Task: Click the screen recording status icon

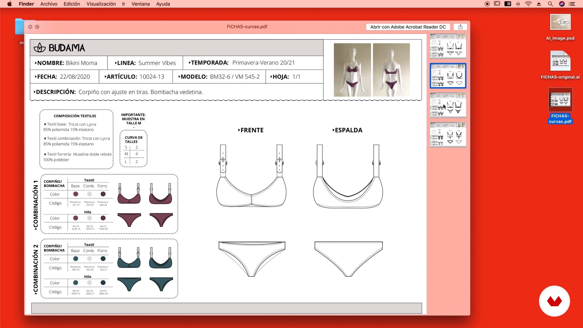Action: click(x=487, y=4)
